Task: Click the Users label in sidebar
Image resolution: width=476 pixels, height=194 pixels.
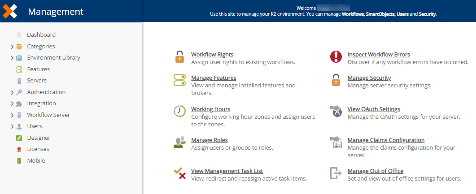Action: [x=35, y=126]
